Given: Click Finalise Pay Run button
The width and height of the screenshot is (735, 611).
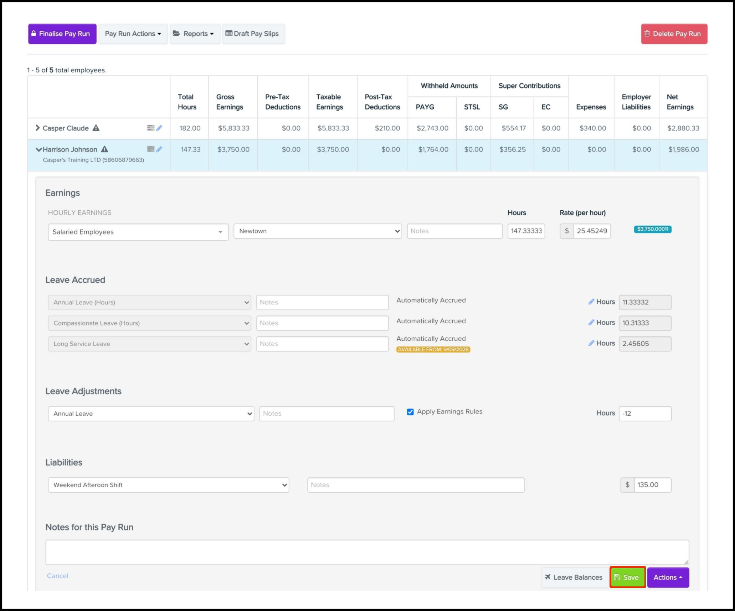Looking at the screenshot, I should pyautogui.click(x=62, y=34).
